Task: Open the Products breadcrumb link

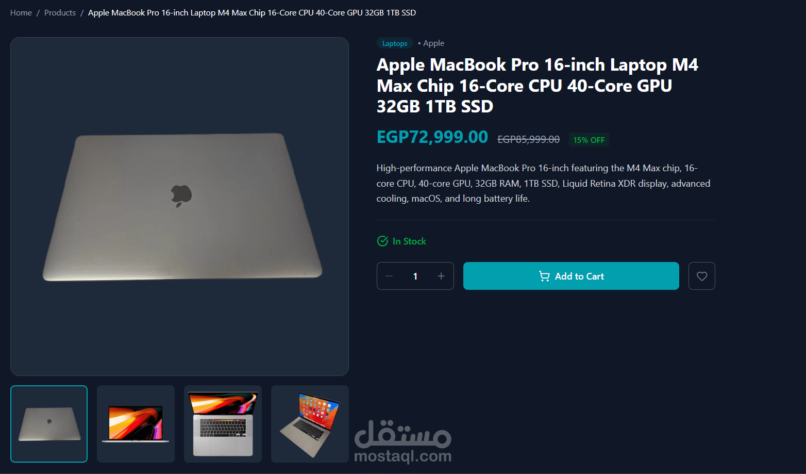Action: coord(60,12)
